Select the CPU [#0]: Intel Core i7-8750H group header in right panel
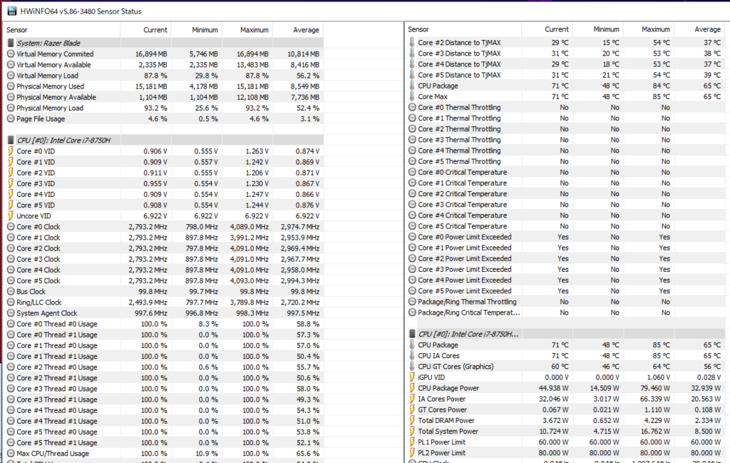Image resolution: width=730 pixels, height=463 pixels. click(565, 333)
